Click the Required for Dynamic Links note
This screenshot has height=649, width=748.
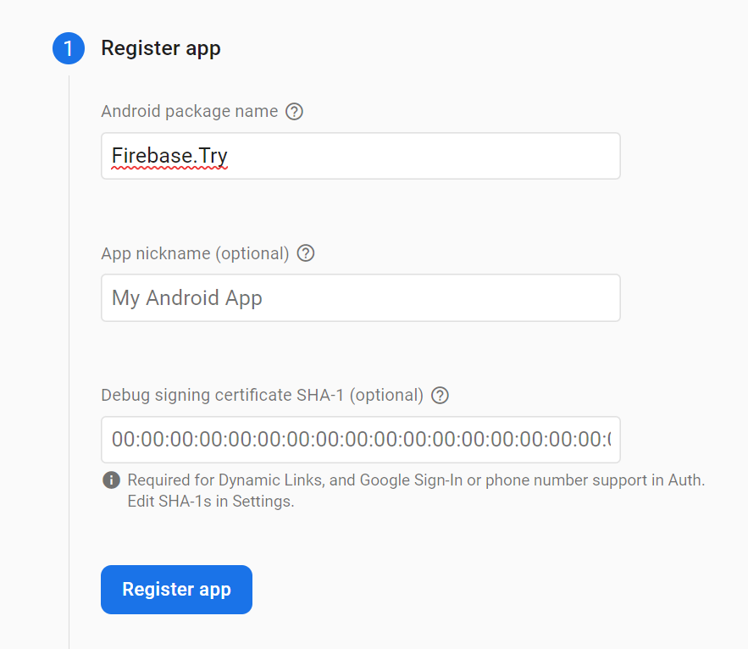[x=416, y=480]
